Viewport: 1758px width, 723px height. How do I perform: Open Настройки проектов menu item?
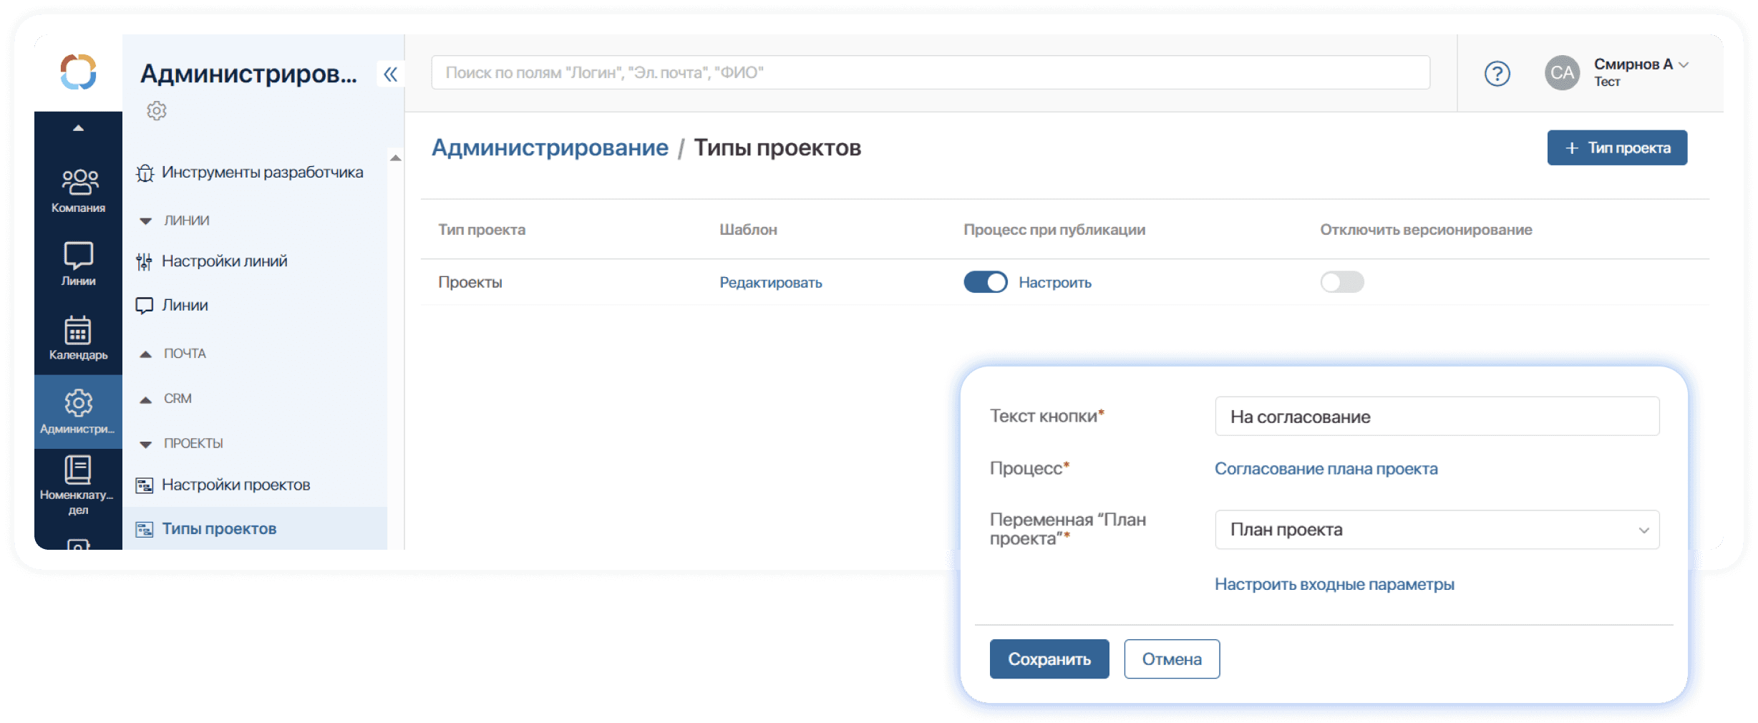point(235,485)
